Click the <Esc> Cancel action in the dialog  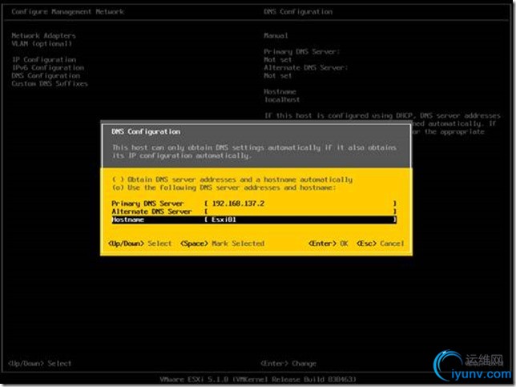[380, 244]
